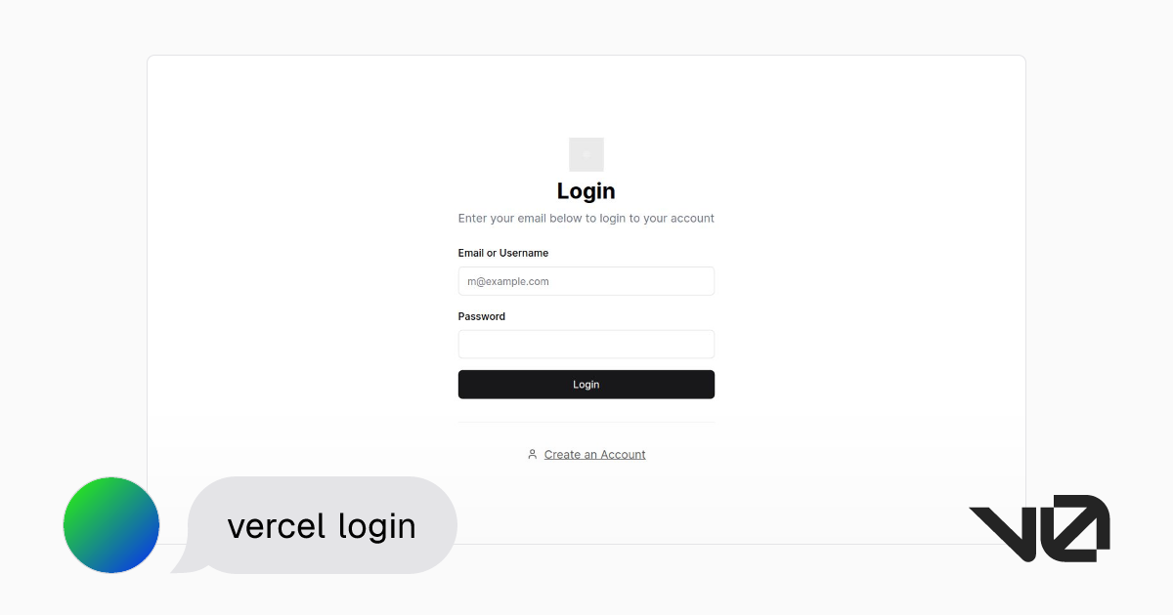The height and width of the screenshot is (615, 1173).
Task: Click the m@example.com placeholder text
Action: pyautogui.click(x=508, y=281)
